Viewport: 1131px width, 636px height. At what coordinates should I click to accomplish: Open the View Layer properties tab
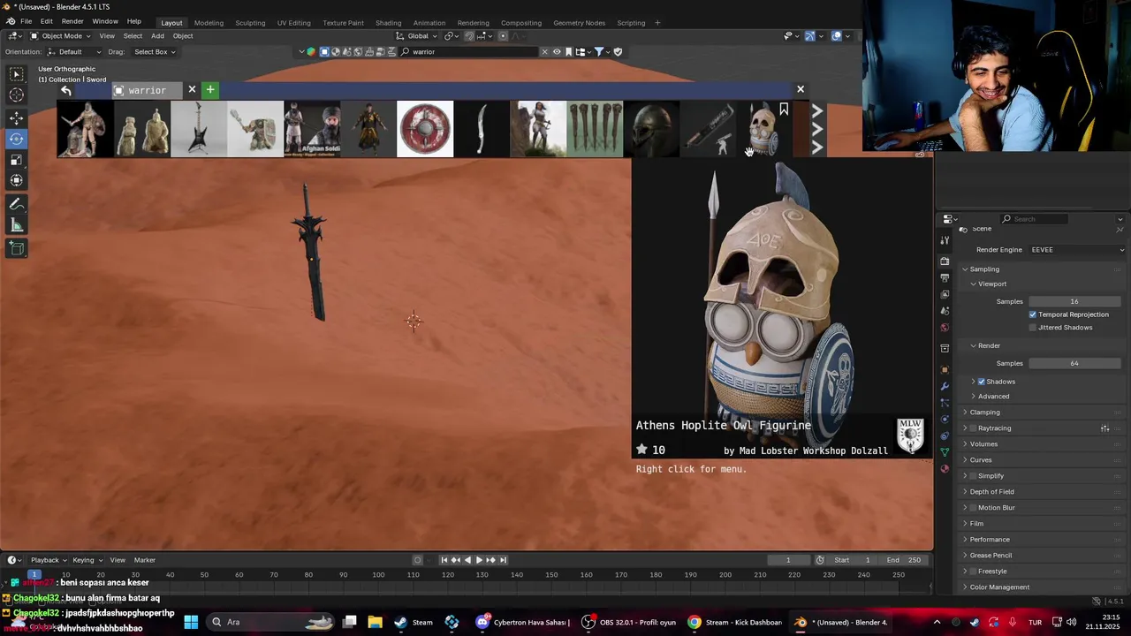tap(945, 294)
